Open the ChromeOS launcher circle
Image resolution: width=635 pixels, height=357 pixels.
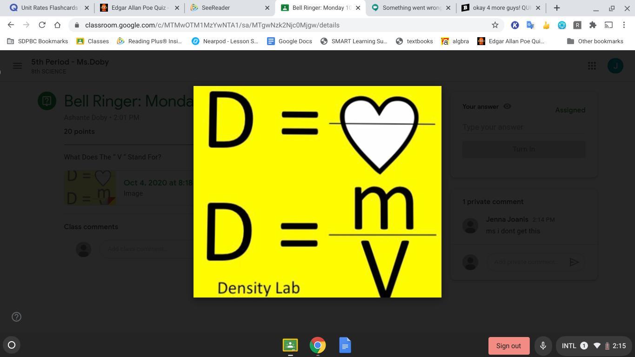pyautogui.click(x=12, y=345)
